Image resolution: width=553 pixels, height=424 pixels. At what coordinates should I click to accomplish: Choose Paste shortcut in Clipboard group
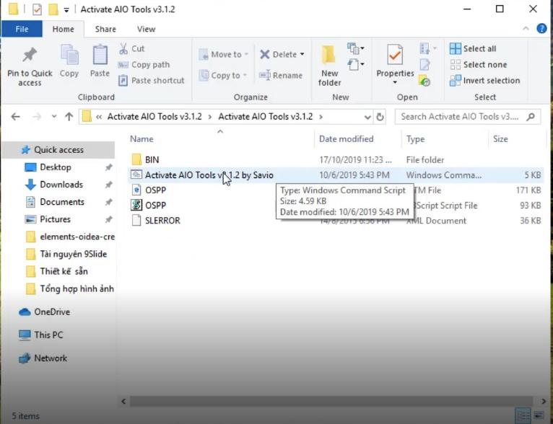[x=152, y=81]
